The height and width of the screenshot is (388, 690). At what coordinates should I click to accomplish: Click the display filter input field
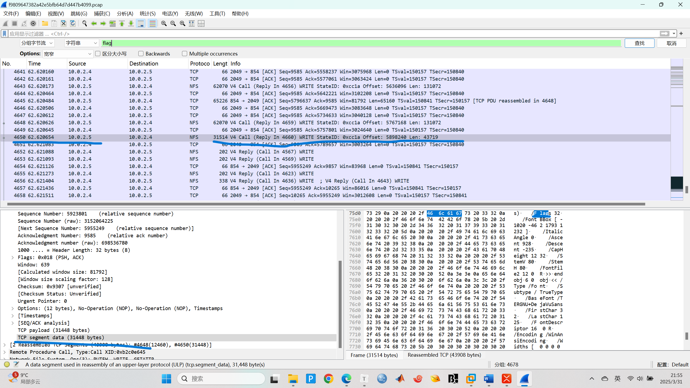(x=324, y=34)
